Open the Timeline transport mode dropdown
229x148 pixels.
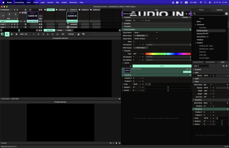[x=186, y=17]
